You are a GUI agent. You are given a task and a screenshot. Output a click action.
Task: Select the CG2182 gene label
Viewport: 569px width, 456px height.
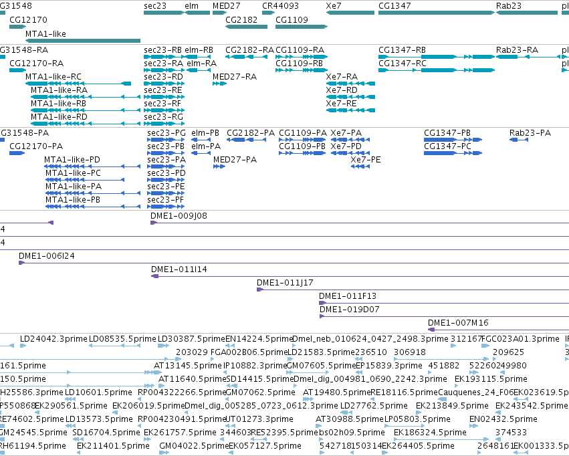click(x=241, y=19)
